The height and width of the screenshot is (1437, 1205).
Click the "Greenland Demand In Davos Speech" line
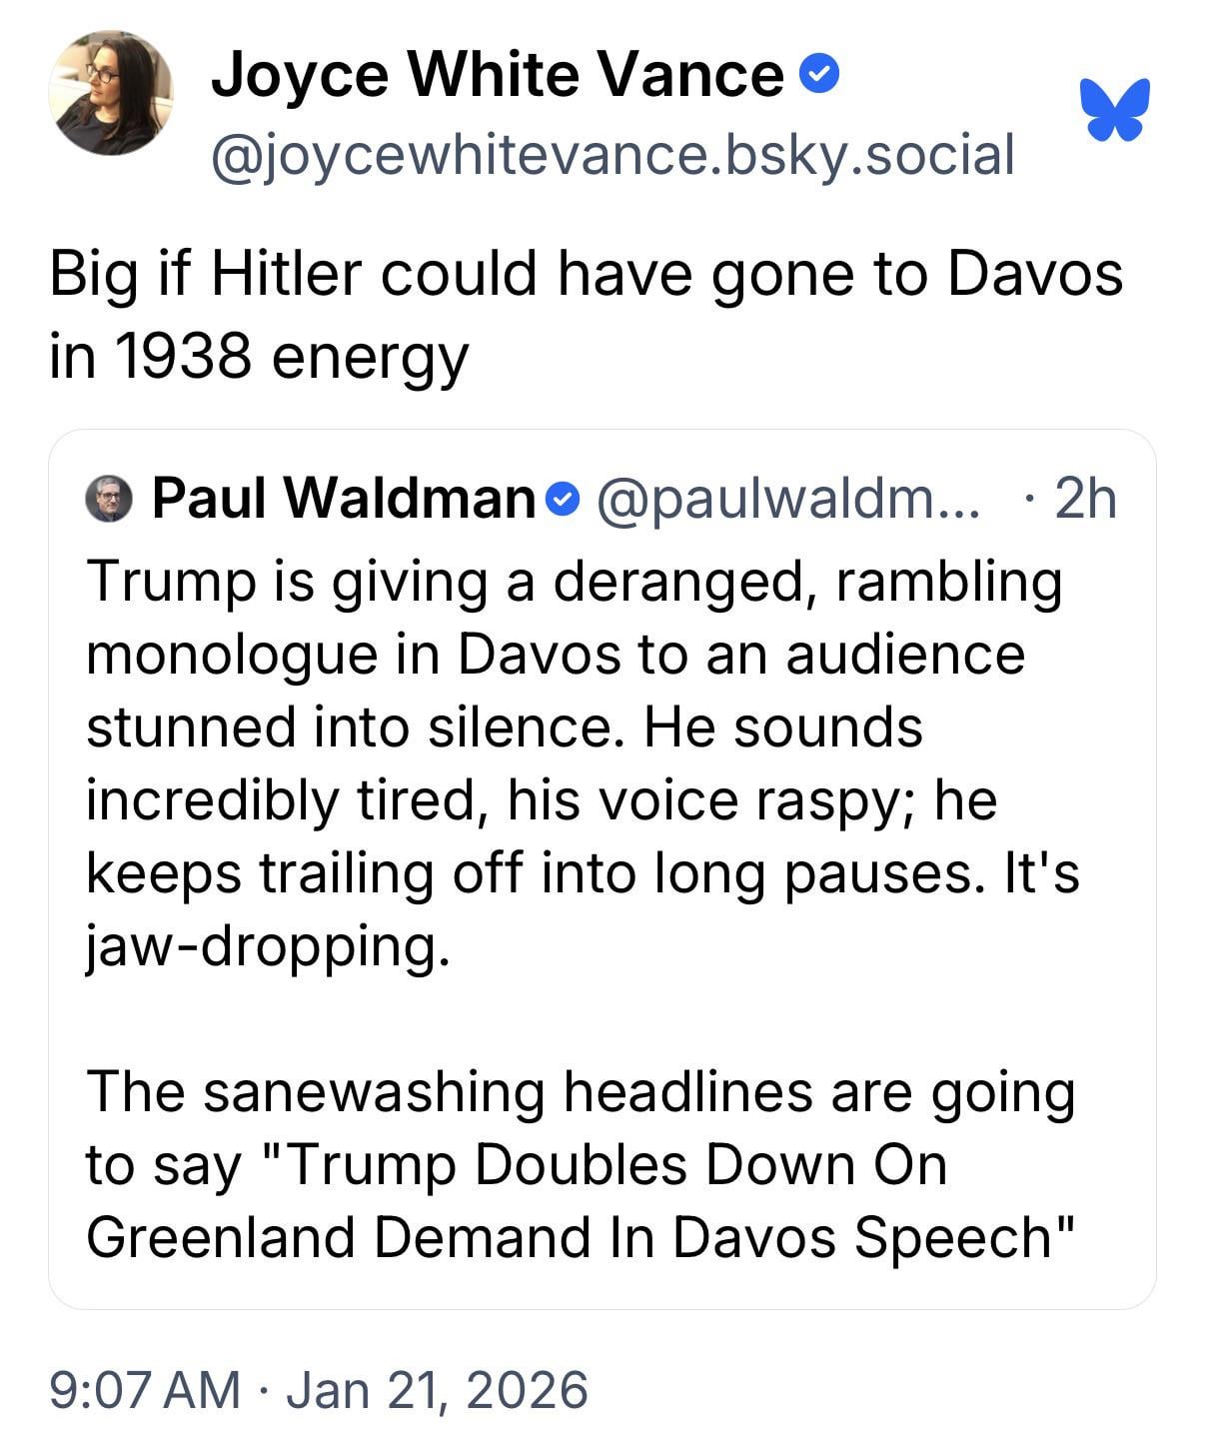tap(581, 1237)
